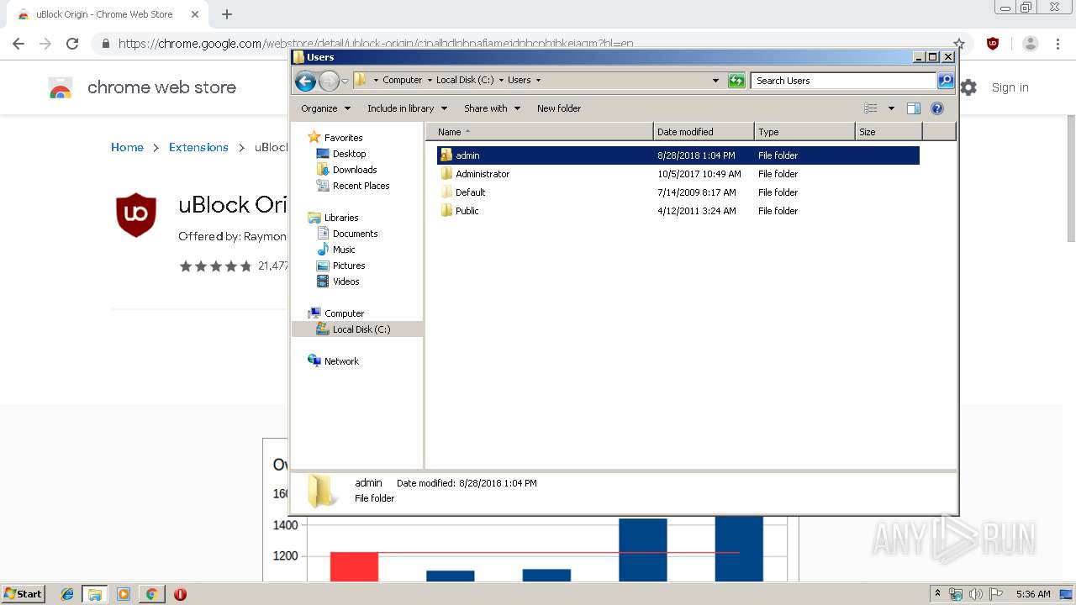The width and height of the screenshot is (1076, 605).
Task: Bookmark this page star icon
Action: 958,44
